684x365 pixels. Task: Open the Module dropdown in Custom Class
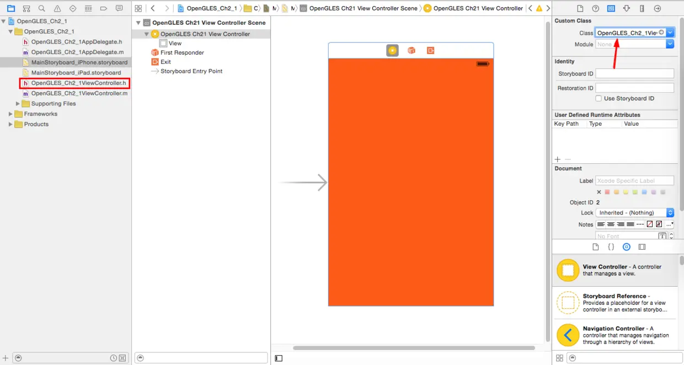point(669,43)
